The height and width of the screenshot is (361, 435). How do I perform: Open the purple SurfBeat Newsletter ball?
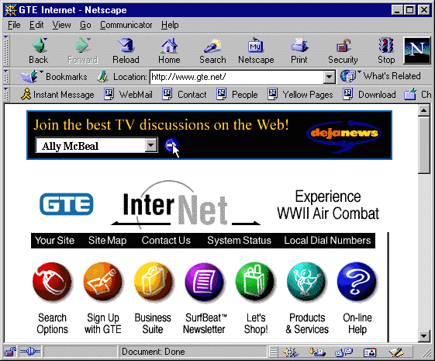point(205,282)
